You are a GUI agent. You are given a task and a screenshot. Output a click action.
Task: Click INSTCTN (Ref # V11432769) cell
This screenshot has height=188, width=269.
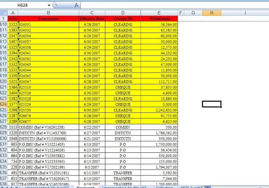coord(48,133)
